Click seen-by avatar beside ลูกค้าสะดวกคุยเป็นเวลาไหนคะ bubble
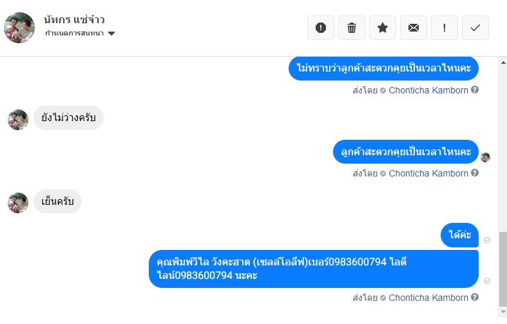This screenshot has width=507, height=324. tap(486, 157)
